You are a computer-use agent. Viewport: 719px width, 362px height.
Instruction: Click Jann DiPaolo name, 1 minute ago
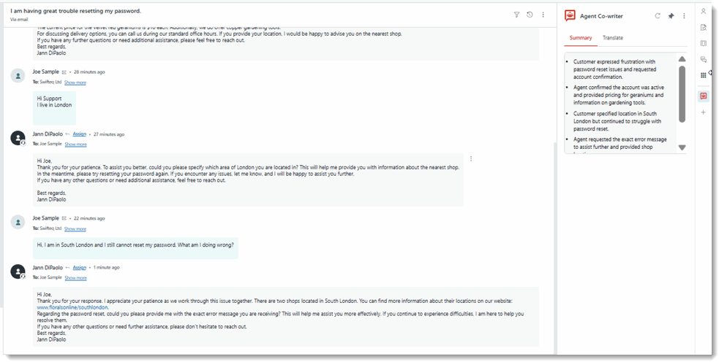click(48, 267)
